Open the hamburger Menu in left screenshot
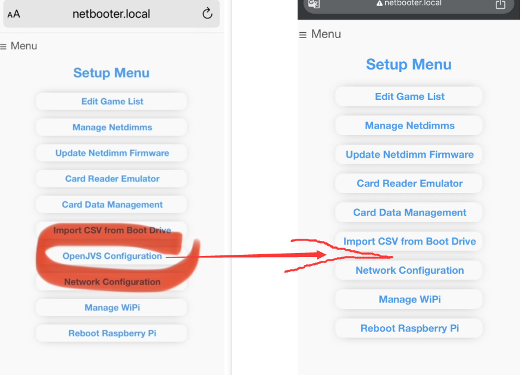Screen dimensions: 522x375 point(18,46)
